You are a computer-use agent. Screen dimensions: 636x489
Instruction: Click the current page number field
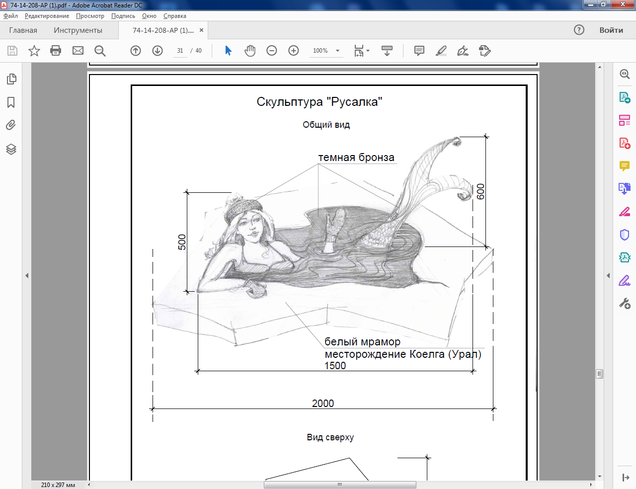click(180, 51)
